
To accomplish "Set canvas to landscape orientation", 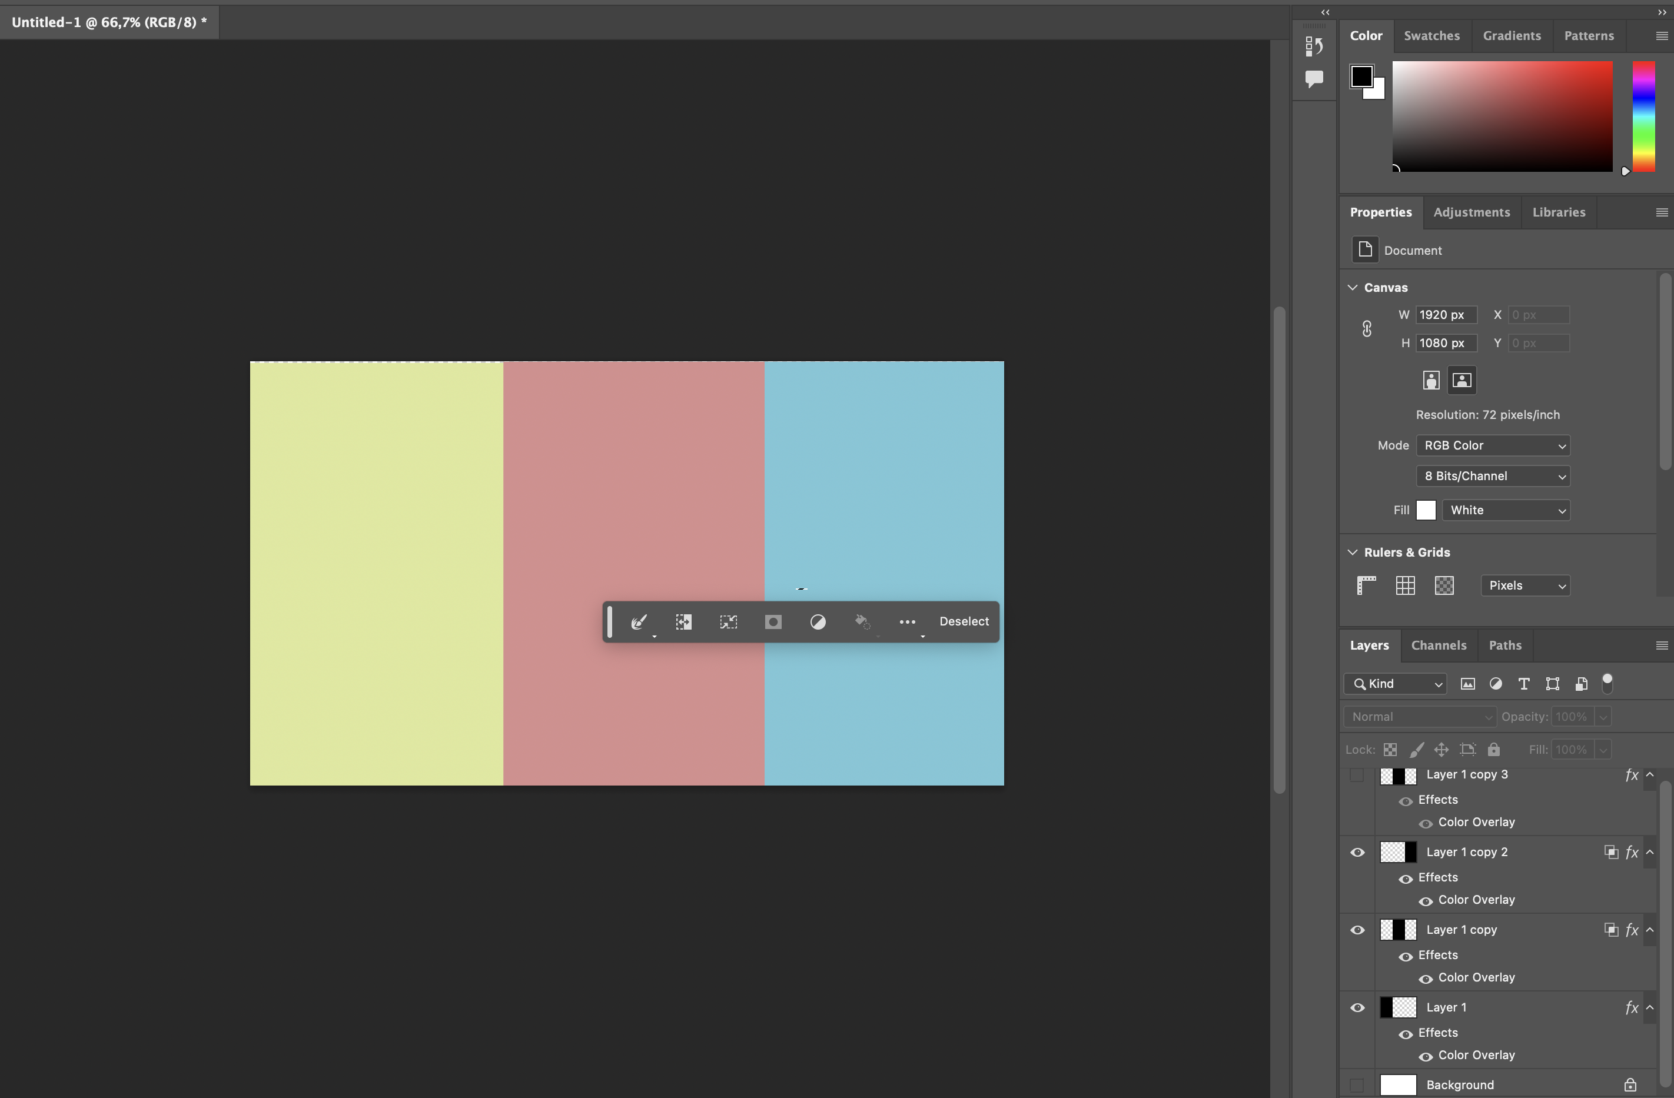I will [x=1462, y=380].
